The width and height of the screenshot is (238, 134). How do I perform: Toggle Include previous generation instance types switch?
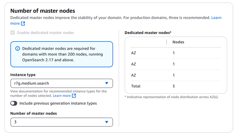pos(14,103)
